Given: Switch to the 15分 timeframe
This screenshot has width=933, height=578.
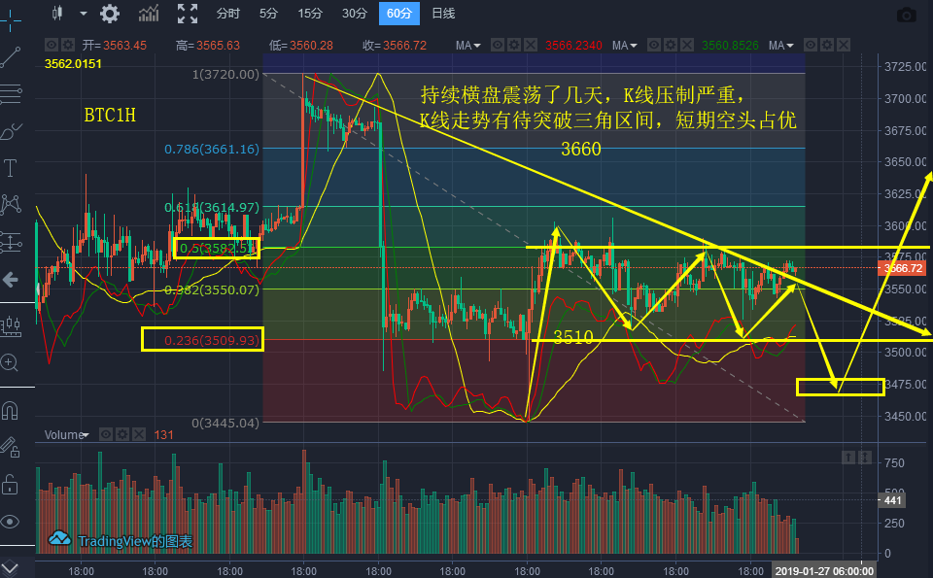Looking at the screenshot, I should [x=310, y=13].
